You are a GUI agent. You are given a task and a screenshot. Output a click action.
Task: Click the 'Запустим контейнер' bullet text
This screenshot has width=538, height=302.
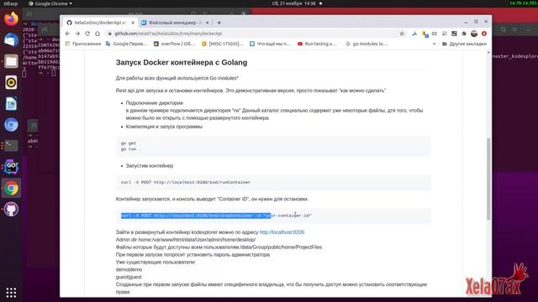tap(150, 166)
